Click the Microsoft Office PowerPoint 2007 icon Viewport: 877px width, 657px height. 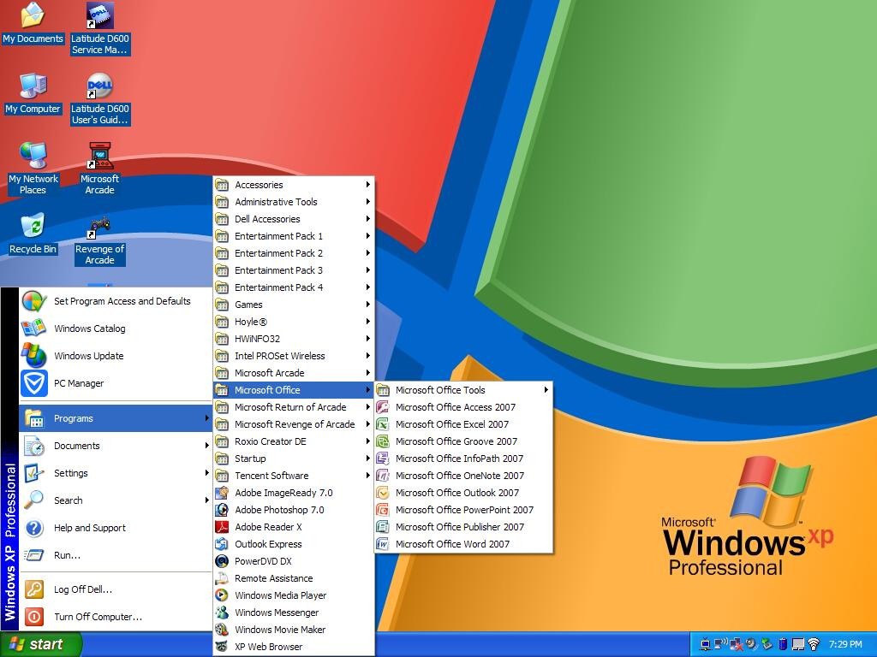pos(383,510)
